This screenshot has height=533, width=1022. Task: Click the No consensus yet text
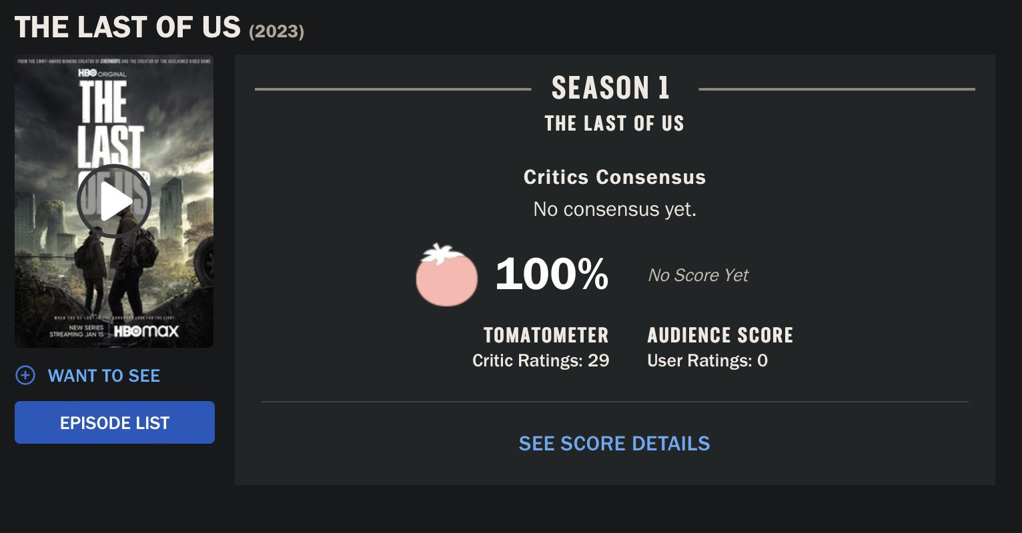pos(614,210)
